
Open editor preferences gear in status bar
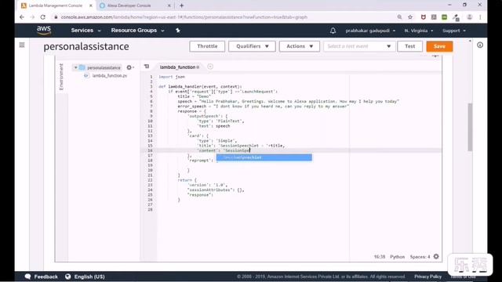click(x=436, y=256)
